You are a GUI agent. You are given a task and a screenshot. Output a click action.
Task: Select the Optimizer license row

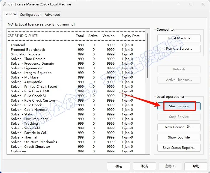point(72,151)
